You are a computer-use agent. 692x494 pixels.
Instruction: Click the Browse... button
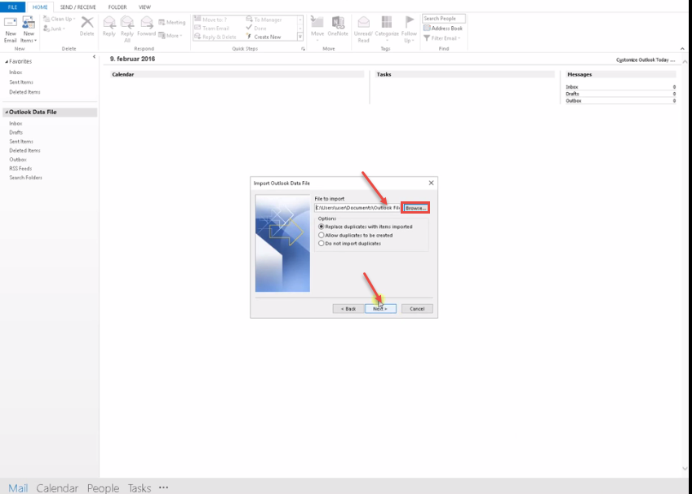[415, 208]
